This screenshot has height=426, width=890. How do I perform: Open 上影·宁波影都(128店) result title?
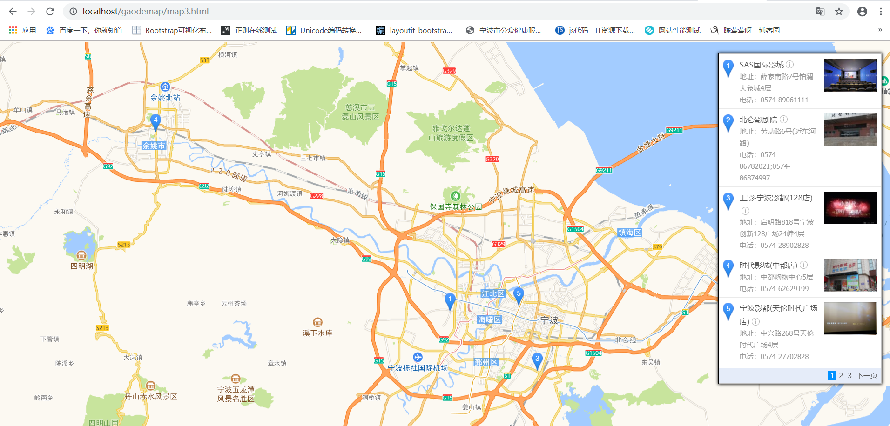776,198
